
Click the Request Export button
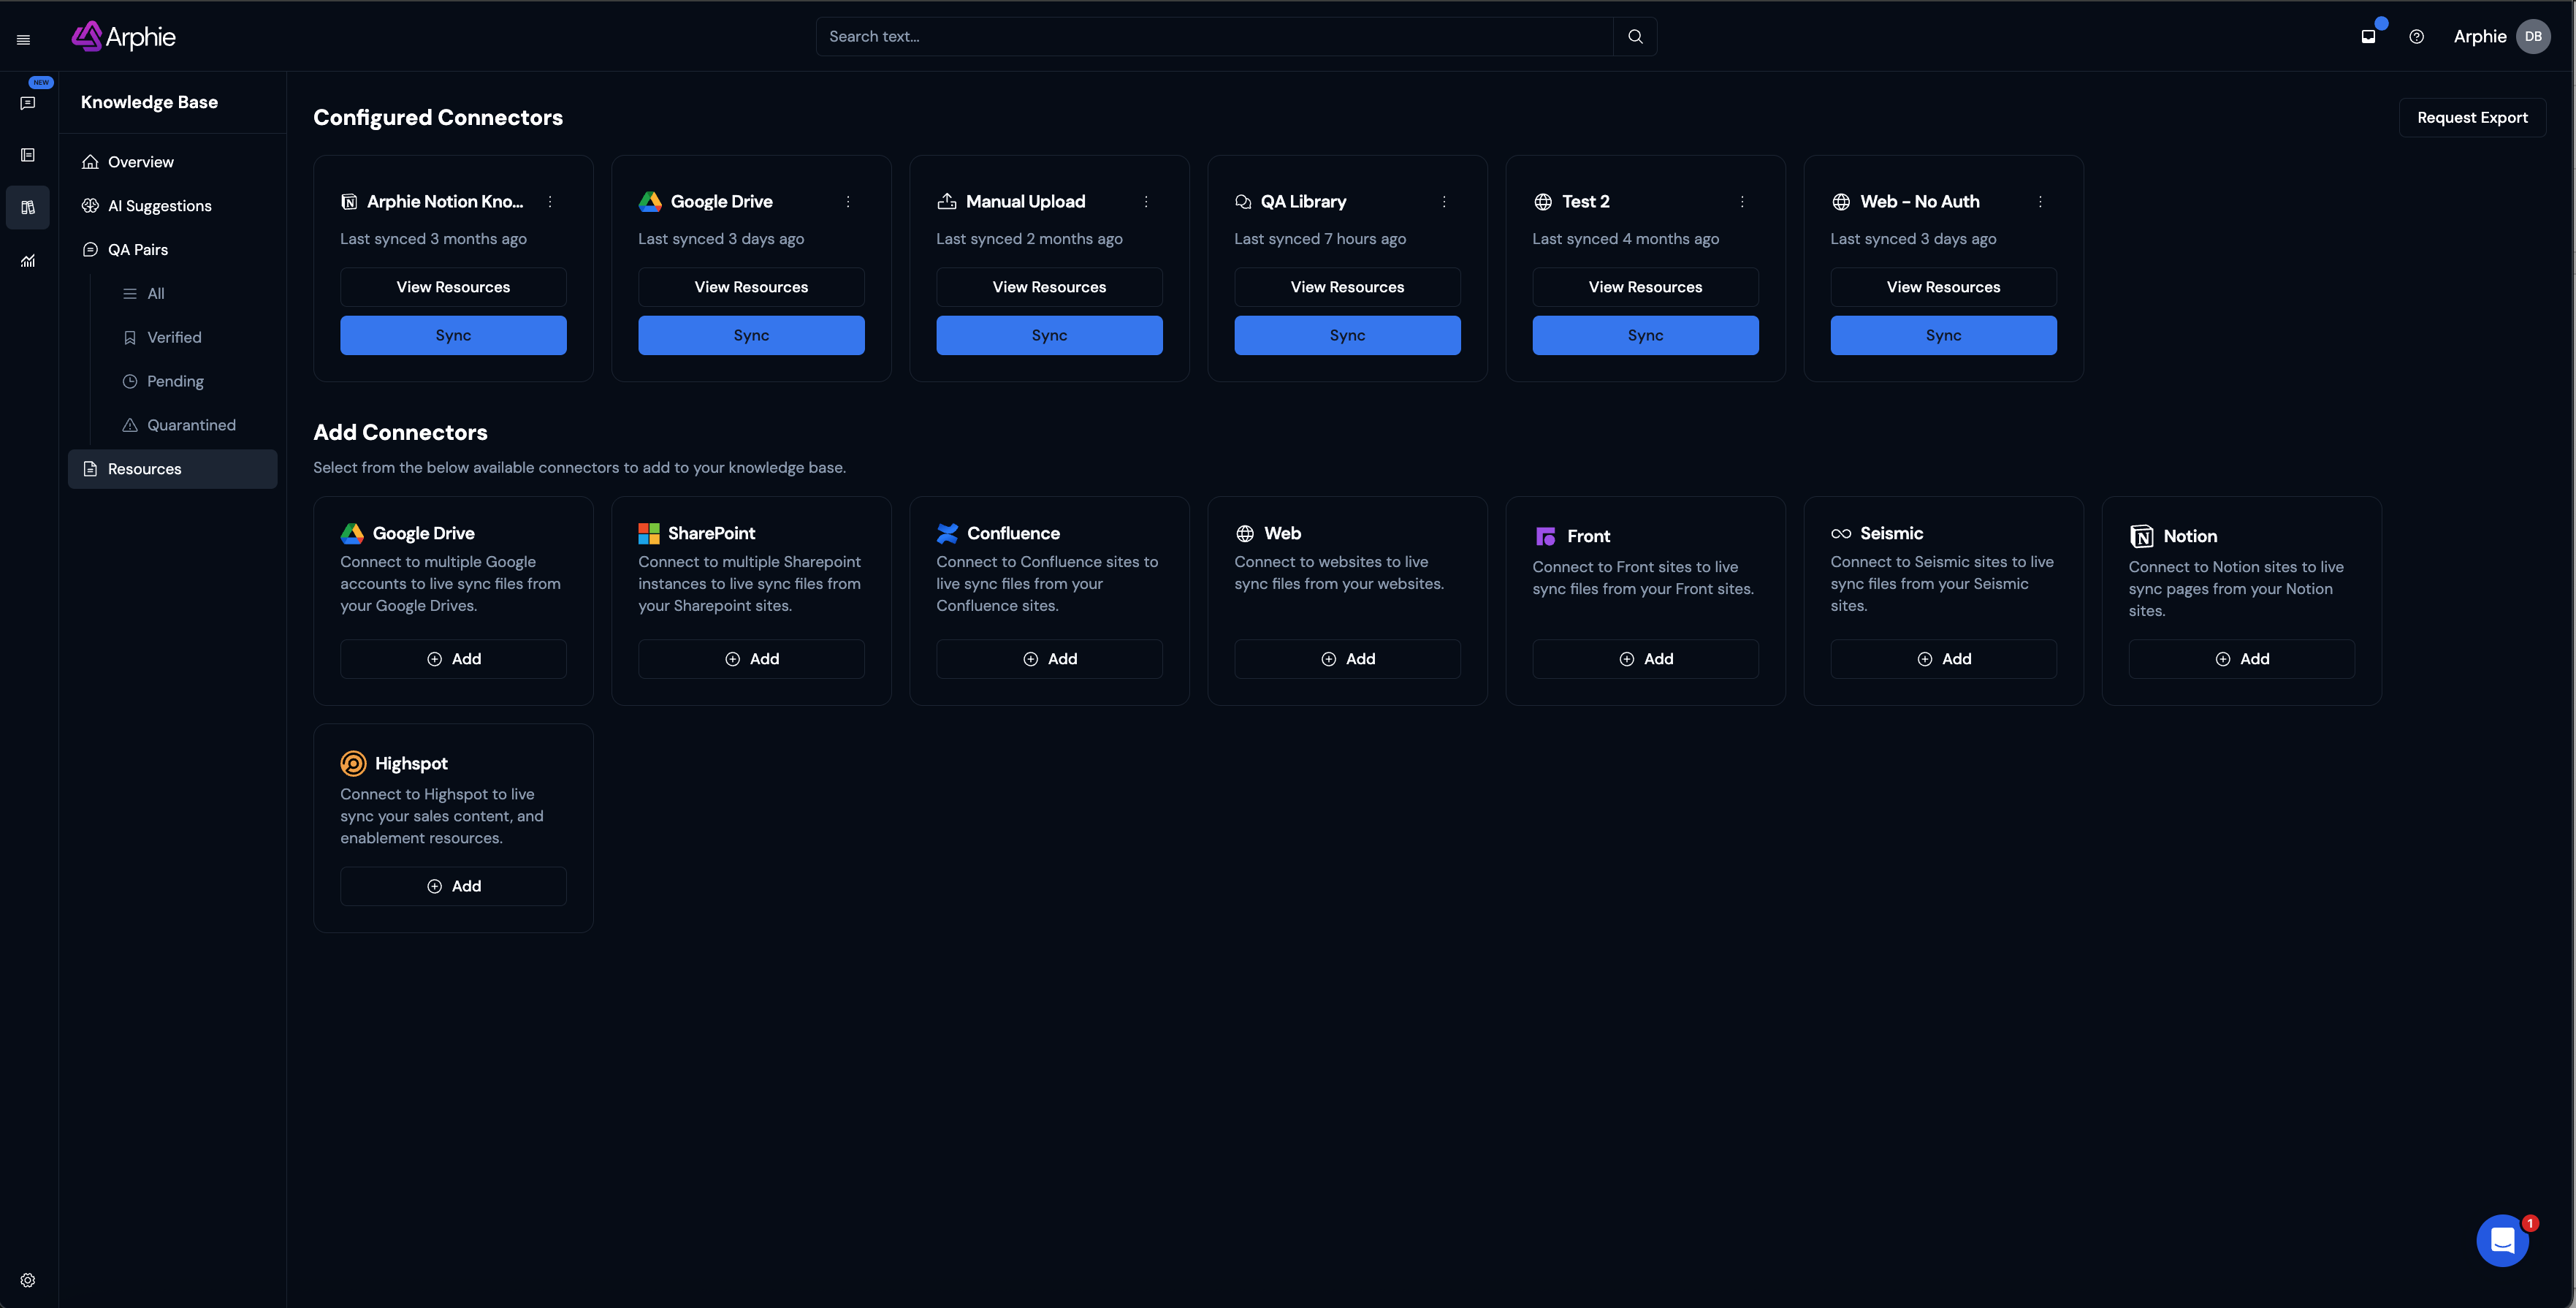(2472, 118)
